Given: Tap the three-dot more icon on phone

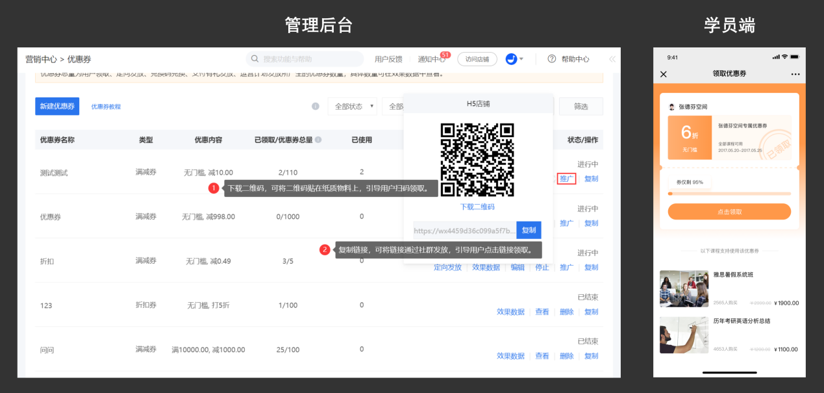Looking at the screenshot, I should [795, 74].
